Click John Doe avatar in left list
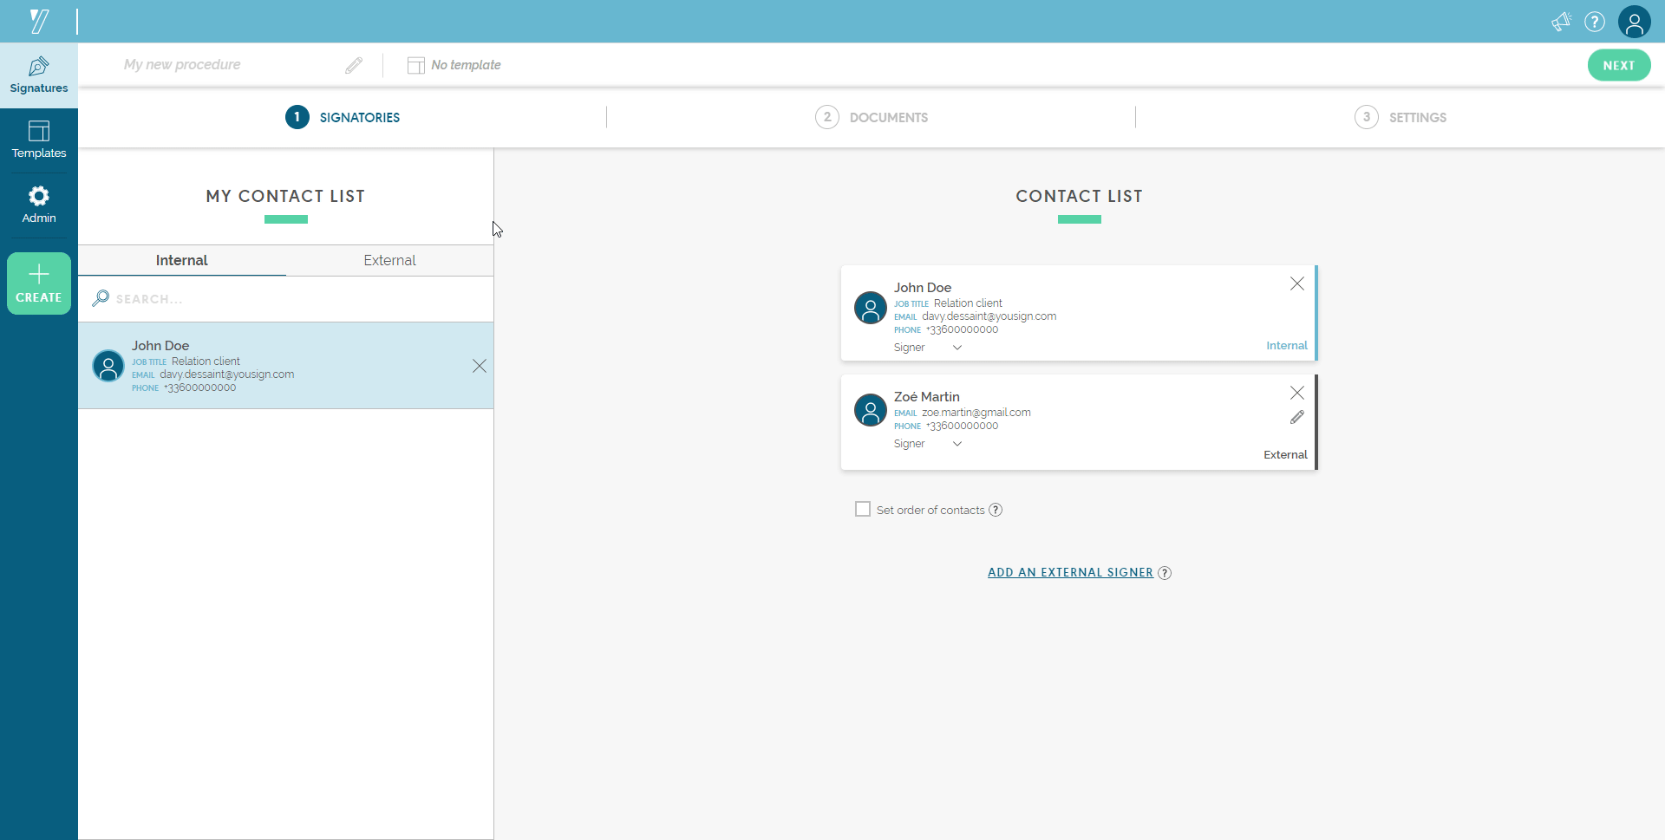1665x840 pixels. (x=108, y=366)
